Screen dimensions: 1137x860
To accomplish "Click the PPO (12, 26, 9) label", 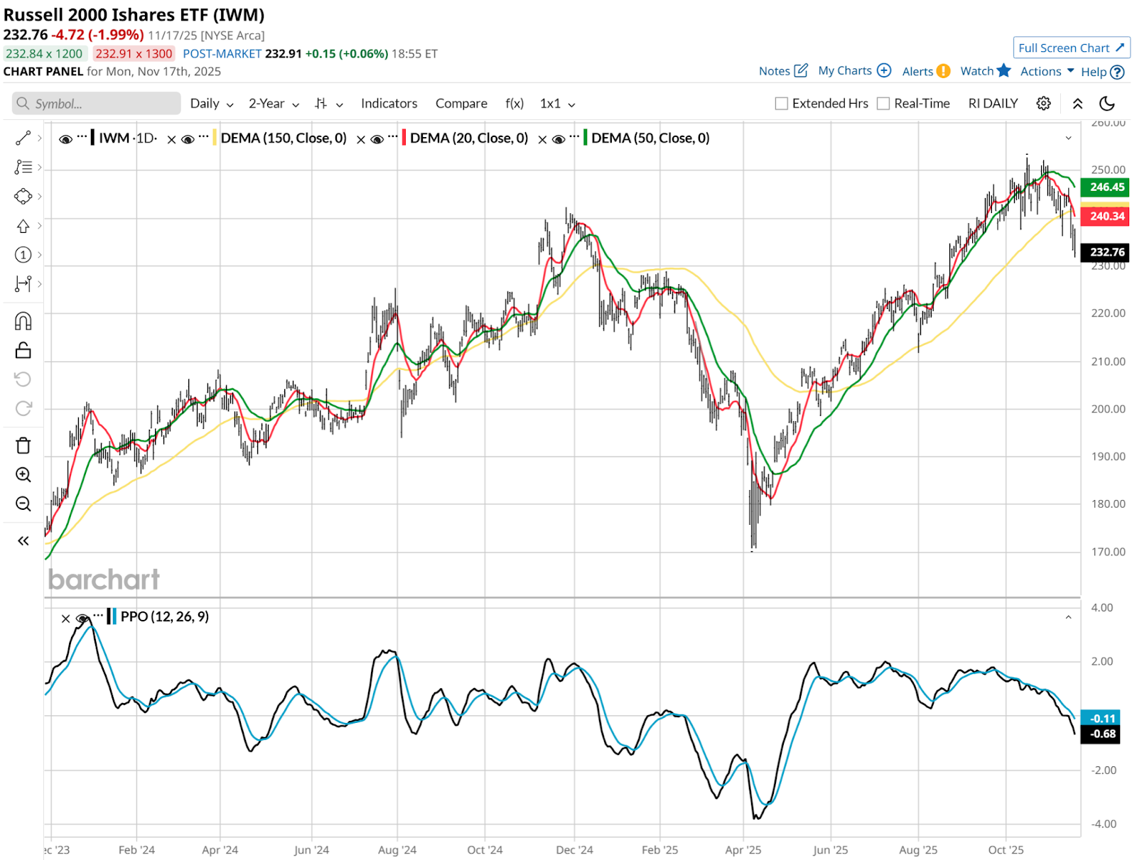I will [165, 616].
